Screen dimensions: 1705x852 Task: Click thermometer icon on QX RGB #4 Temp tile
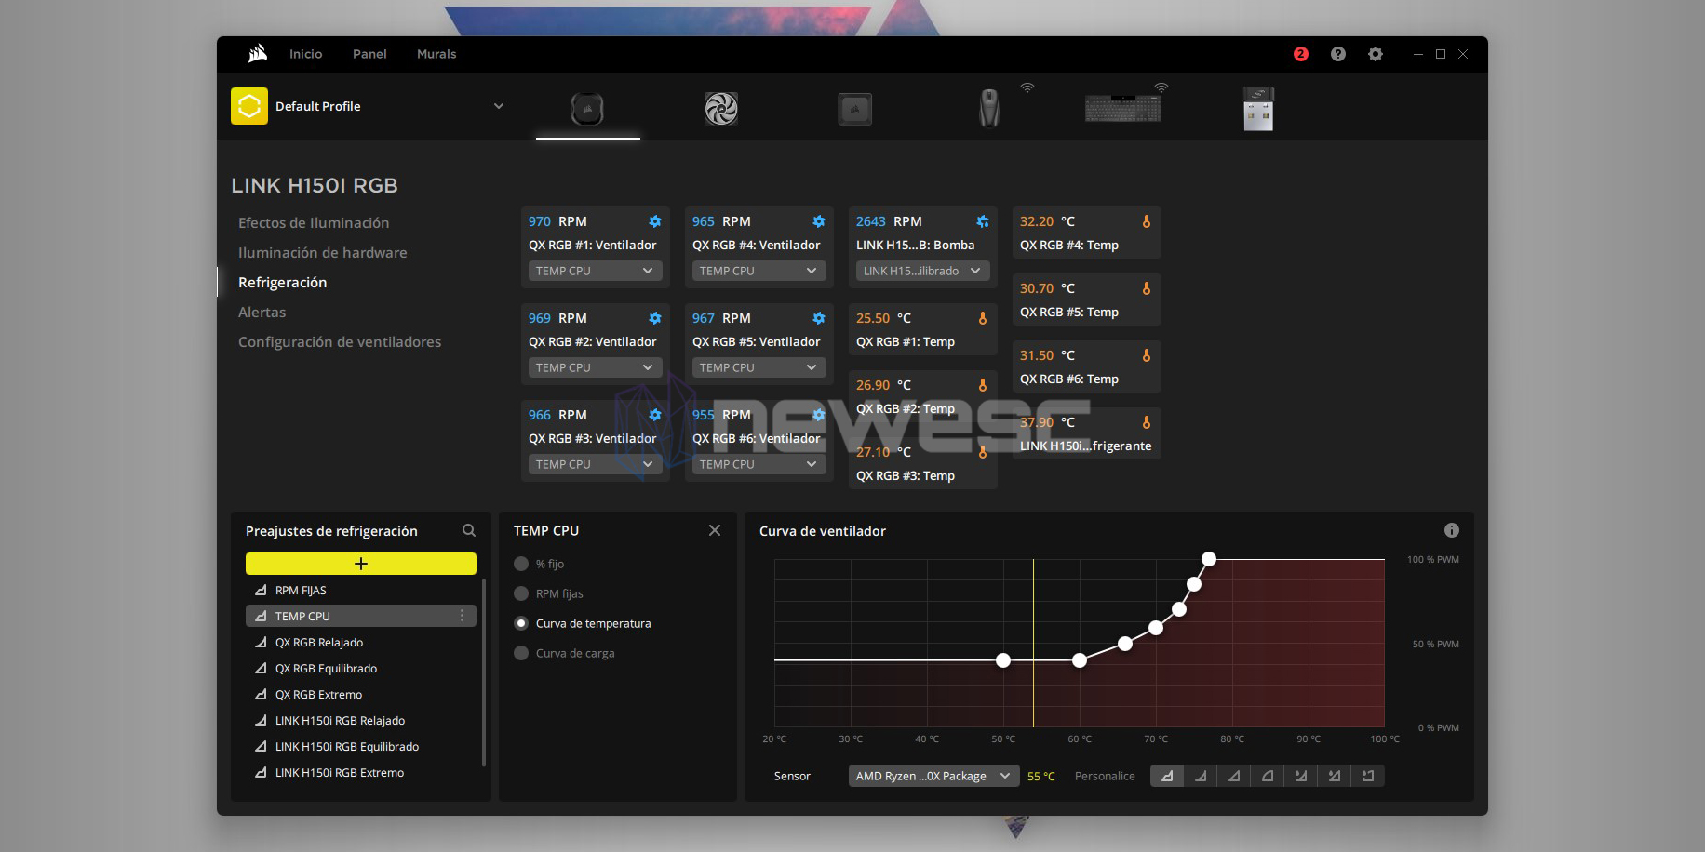[1147, 221]
